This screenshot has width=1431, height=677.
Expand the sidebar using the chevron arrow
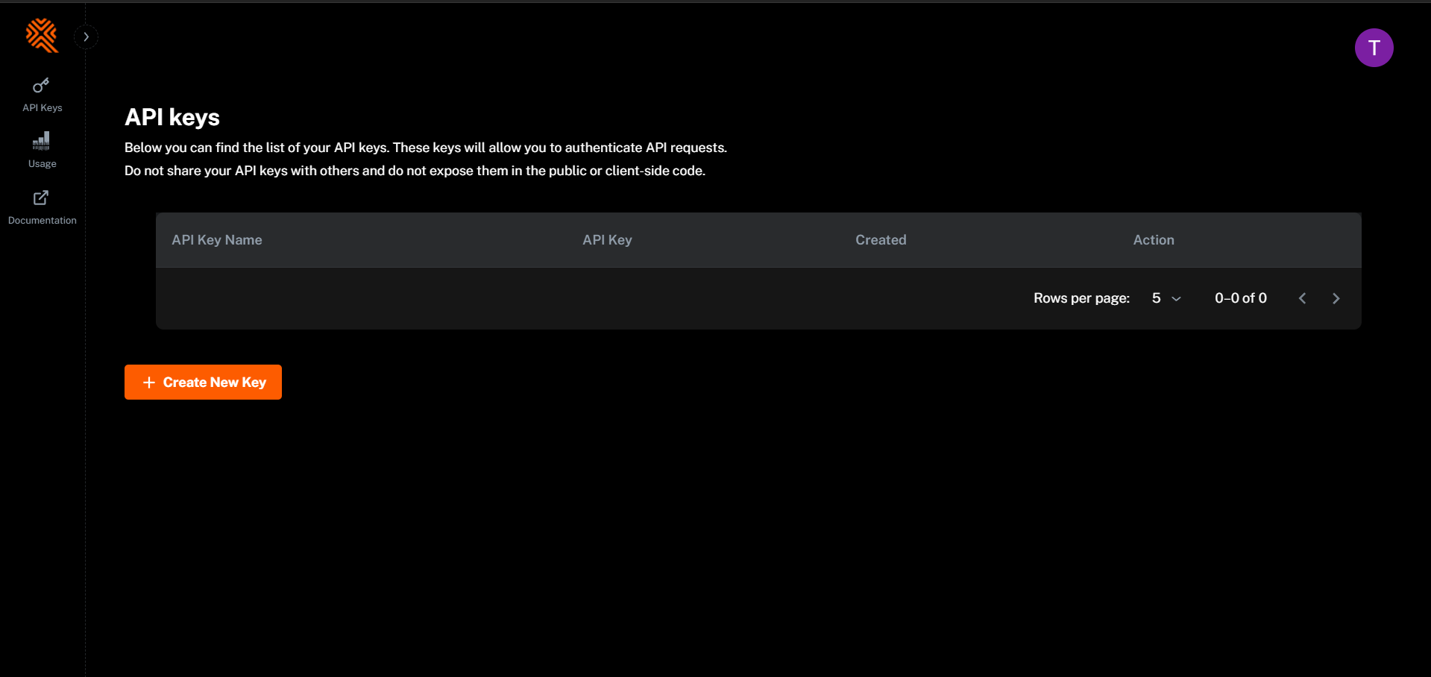click(87, 37)
